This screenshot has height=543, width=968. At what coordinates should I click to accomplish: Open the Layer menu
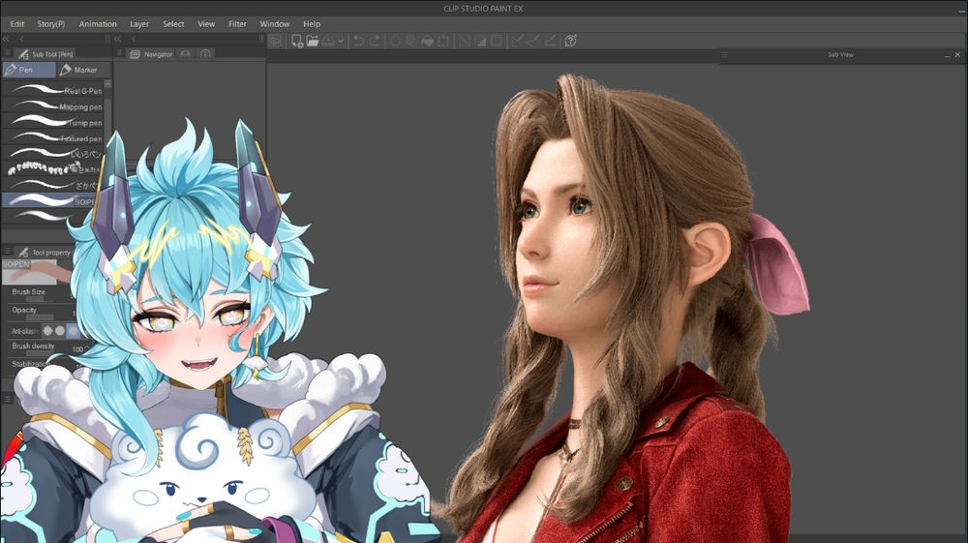pos(139,24)
